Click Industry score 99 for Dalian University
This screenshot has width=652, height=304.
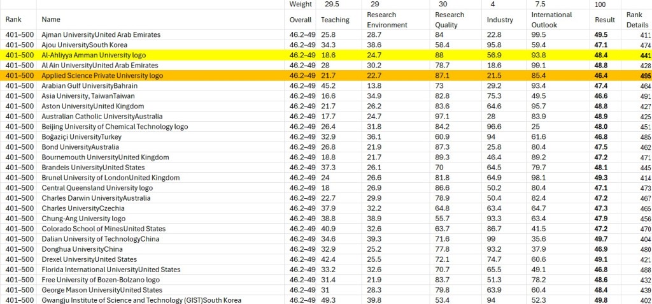[x=491, y=239]
